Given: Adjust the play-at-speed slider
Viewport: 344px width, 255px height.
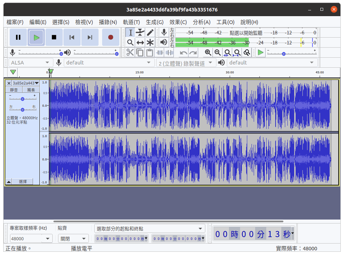Looking at the screenshot, I should coord(292,53).
